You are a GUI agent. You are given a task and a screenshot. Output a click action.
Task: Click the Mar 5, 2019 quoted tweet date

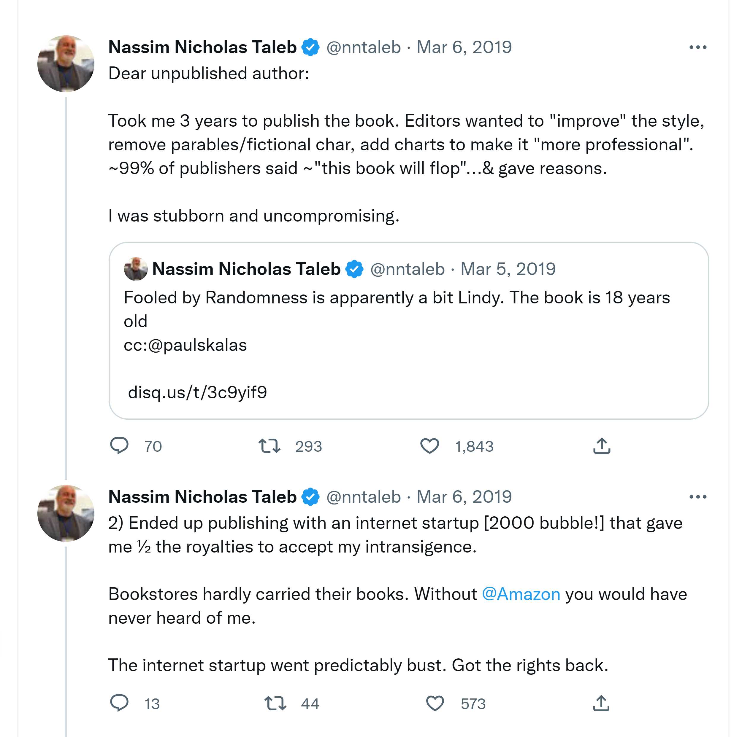pyautogui.click(x=508, y=269)
